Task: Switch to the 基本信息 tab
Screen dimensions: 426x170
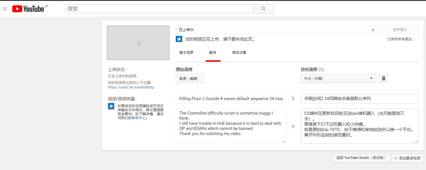Action: tap(186, 53)
